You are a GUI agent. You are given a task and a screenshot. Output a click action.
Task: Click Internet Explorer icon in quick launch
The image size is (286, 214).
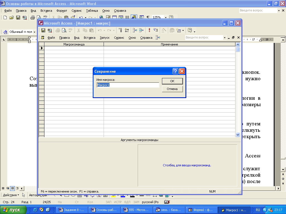pyautogui.click(x=35, y=210)
